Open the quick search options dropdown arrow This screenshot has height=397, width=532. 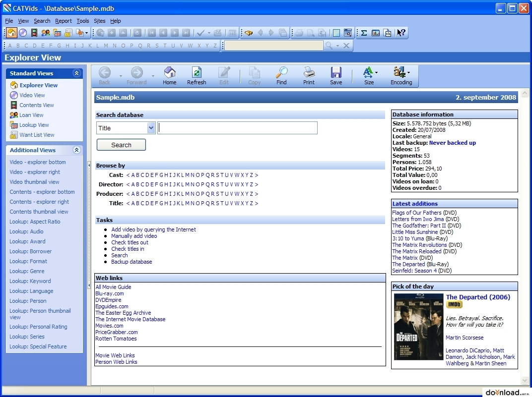(x=337, y=46)
